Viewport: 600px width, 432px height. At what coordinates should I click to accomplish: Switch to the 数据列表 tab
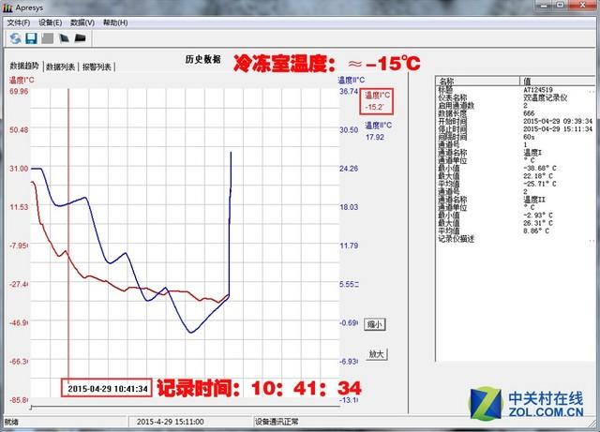(x=60, y=67)
